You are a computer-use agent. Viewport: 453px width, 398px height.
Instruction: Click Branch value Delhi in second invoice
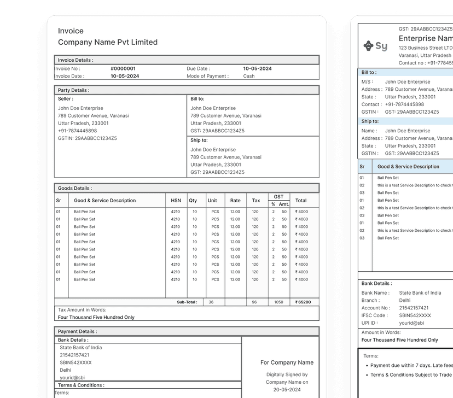(x=404, y=301)
